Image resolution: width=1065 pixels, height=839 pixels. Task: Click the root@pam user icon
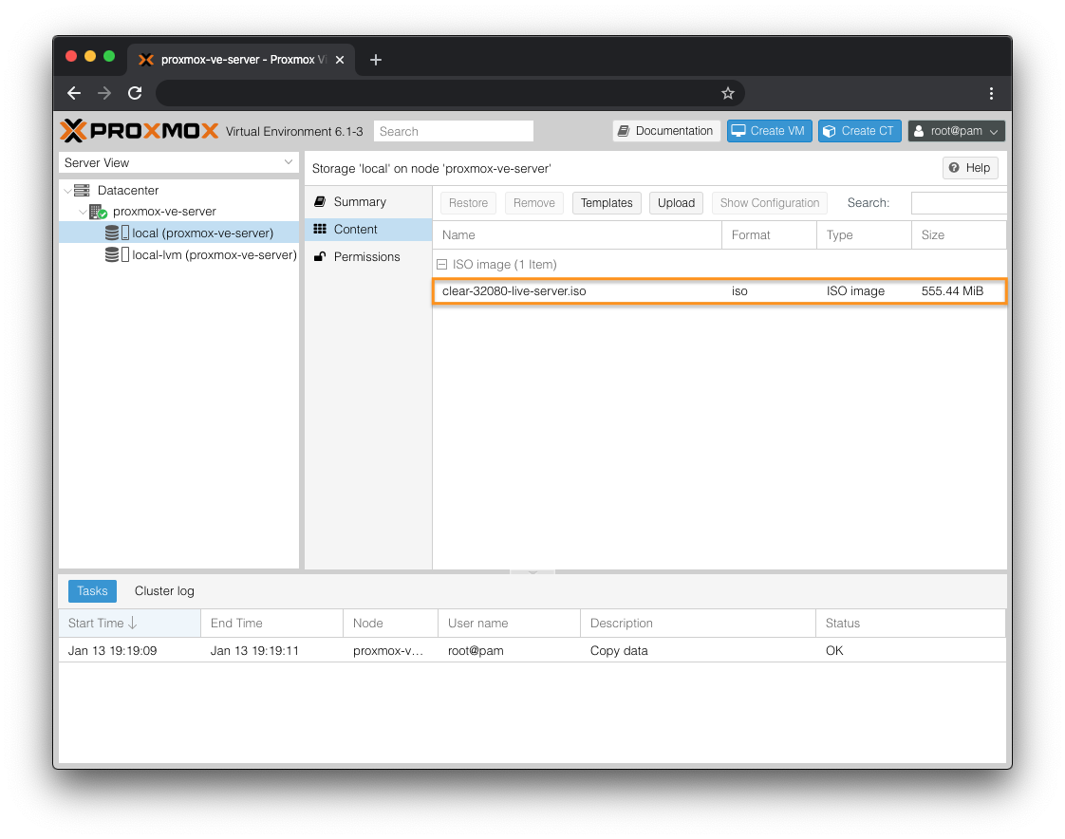918,131
